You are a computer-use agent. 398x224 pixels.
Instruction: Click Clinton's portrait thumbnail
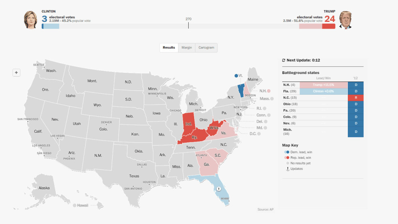click(x=30, y=19)
